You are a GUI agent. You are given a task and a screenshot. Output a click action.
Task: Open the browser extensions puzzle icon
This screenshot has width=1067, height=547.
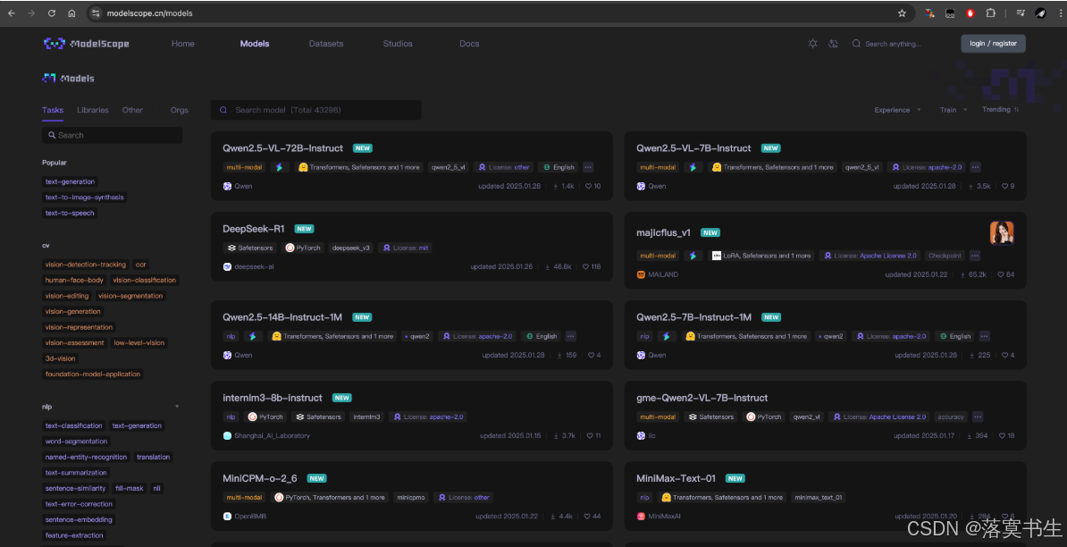tap(990, 13)
